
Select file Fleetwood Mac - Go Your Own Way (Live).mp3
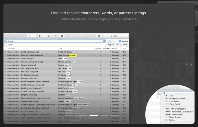(26, 92)
